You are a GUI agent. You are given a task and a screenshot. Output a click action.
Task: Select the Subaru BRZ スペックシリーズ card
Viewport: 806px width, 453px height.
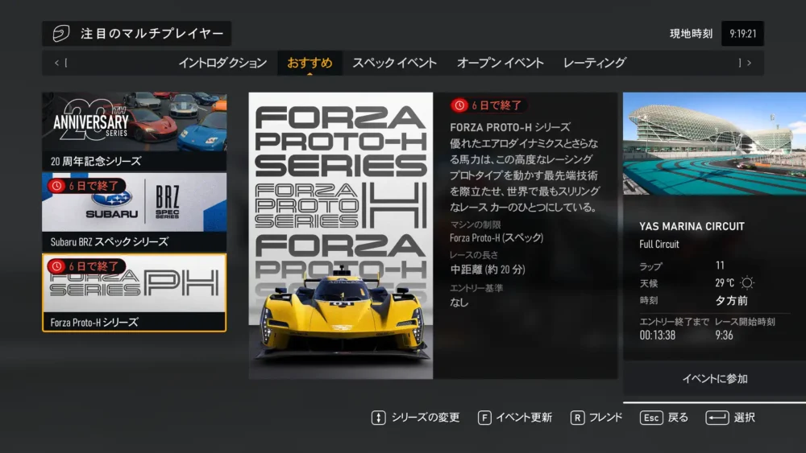click(x=134, y=212)
